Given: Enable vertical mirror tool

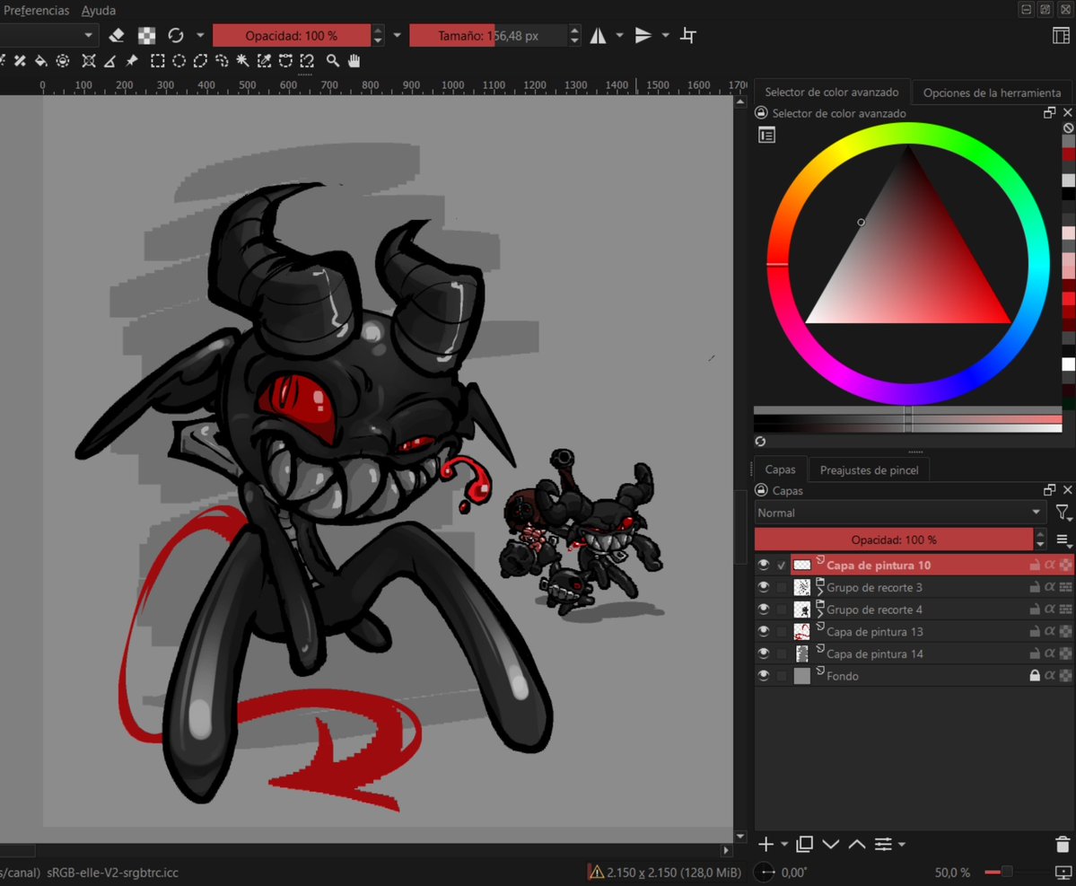Looking at the screenshot, I should (643, 35).
